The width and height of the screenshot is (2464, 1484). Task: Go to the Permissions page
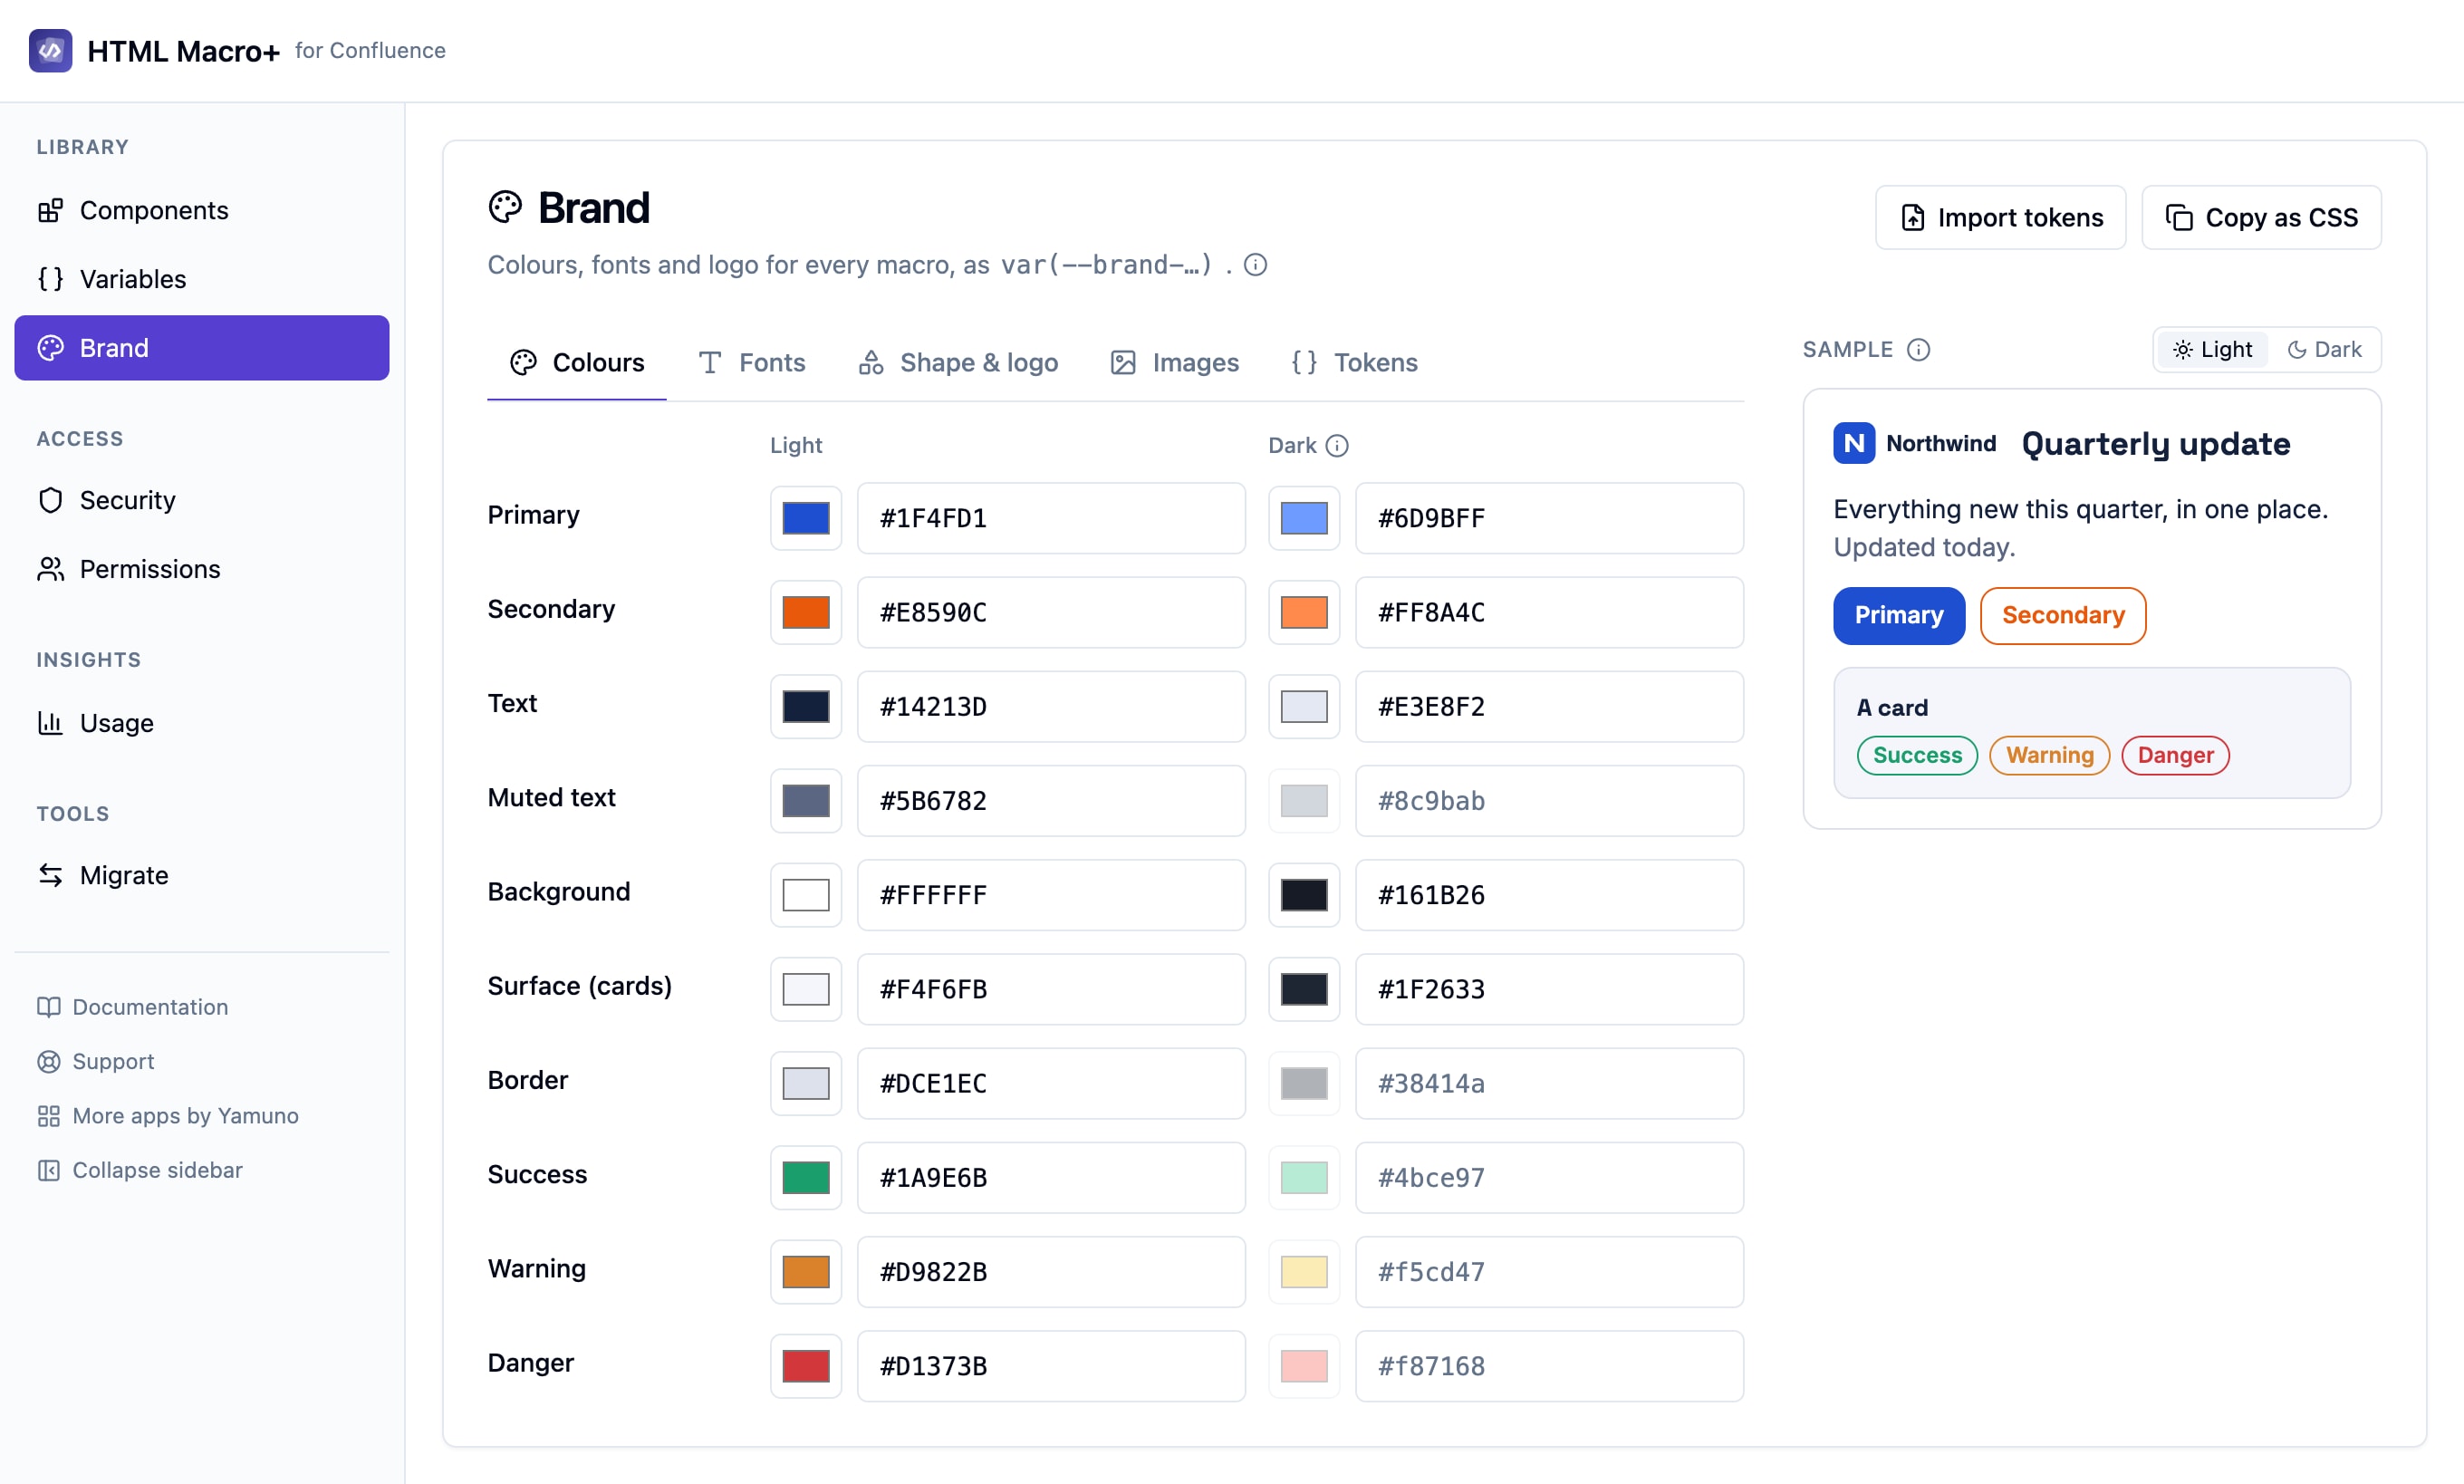tap(202, 569)
